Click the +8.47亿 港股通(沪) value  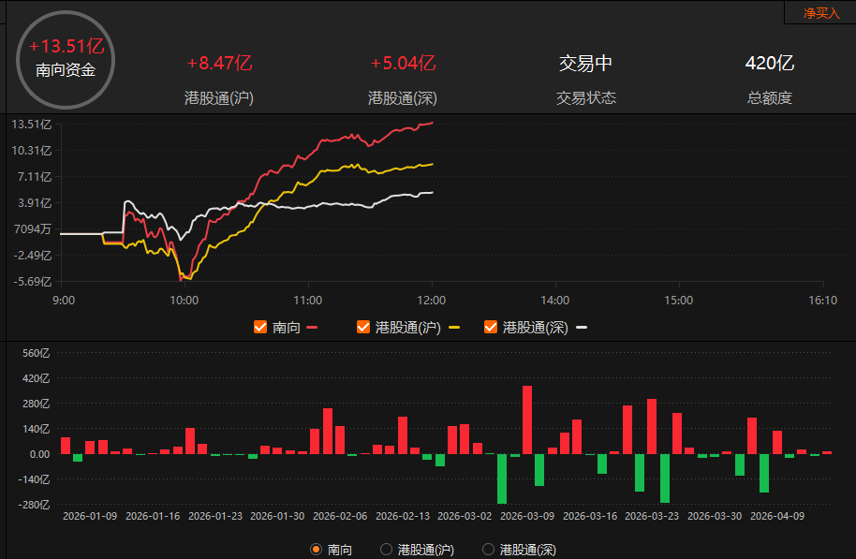click(220, 64)
